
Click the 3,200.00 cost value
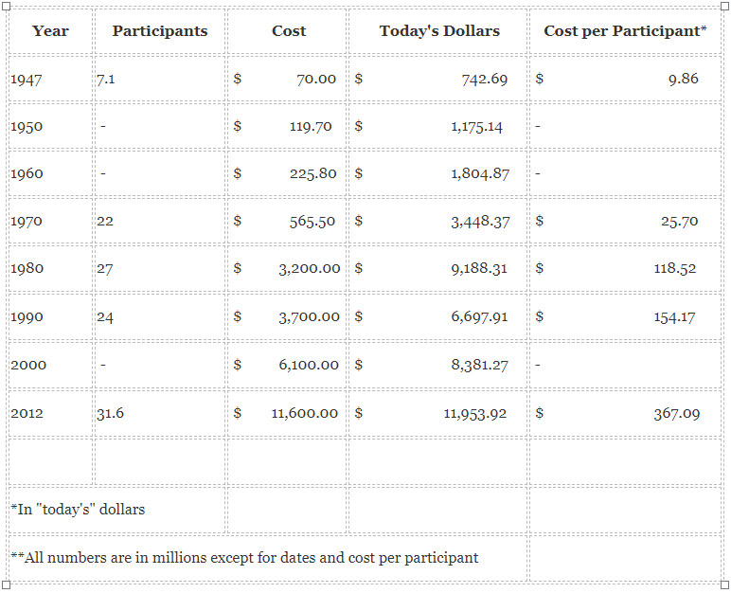(310, 269)
